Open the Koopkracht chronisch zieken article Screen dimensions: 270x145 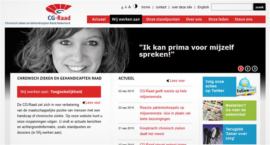click(163, 131)
